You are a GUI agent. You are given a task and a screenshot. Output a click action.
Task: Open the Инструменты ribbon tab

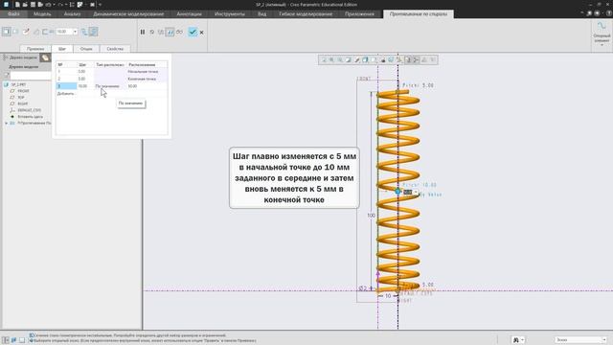click(230, 14)
